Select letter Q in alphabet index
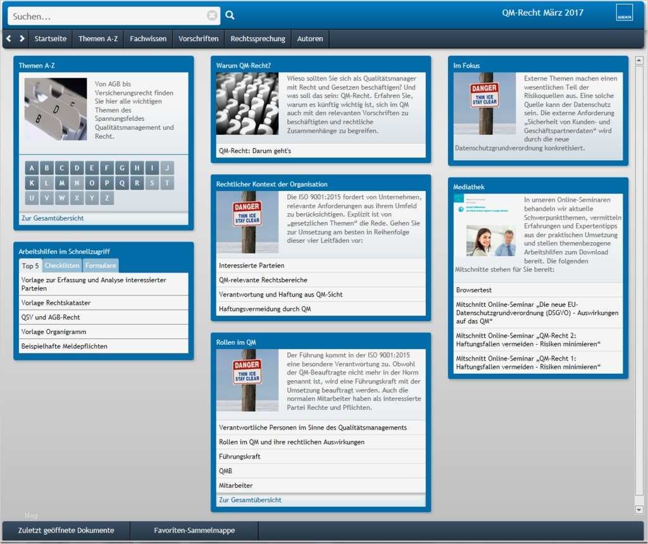Image resolution: width=648 pixels, height=544 pixels. (122, 183)
